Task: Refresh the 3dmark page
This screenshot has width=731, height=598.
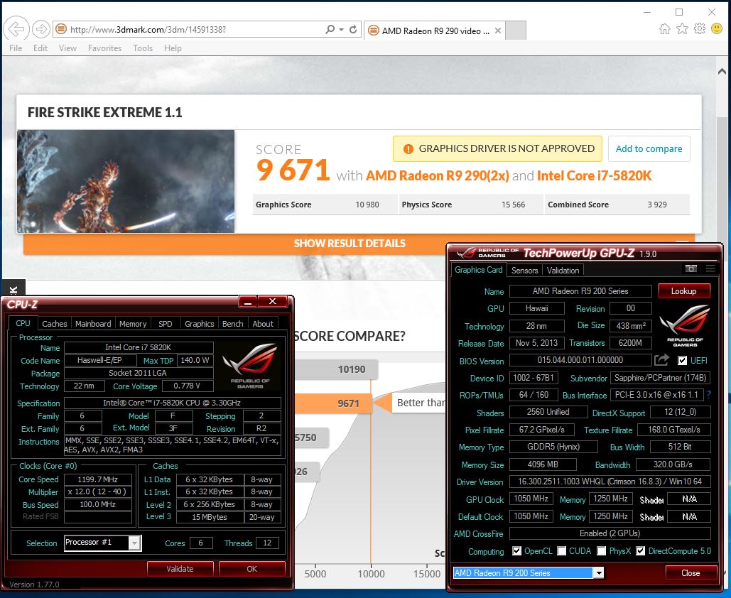Action: [353, 29]
